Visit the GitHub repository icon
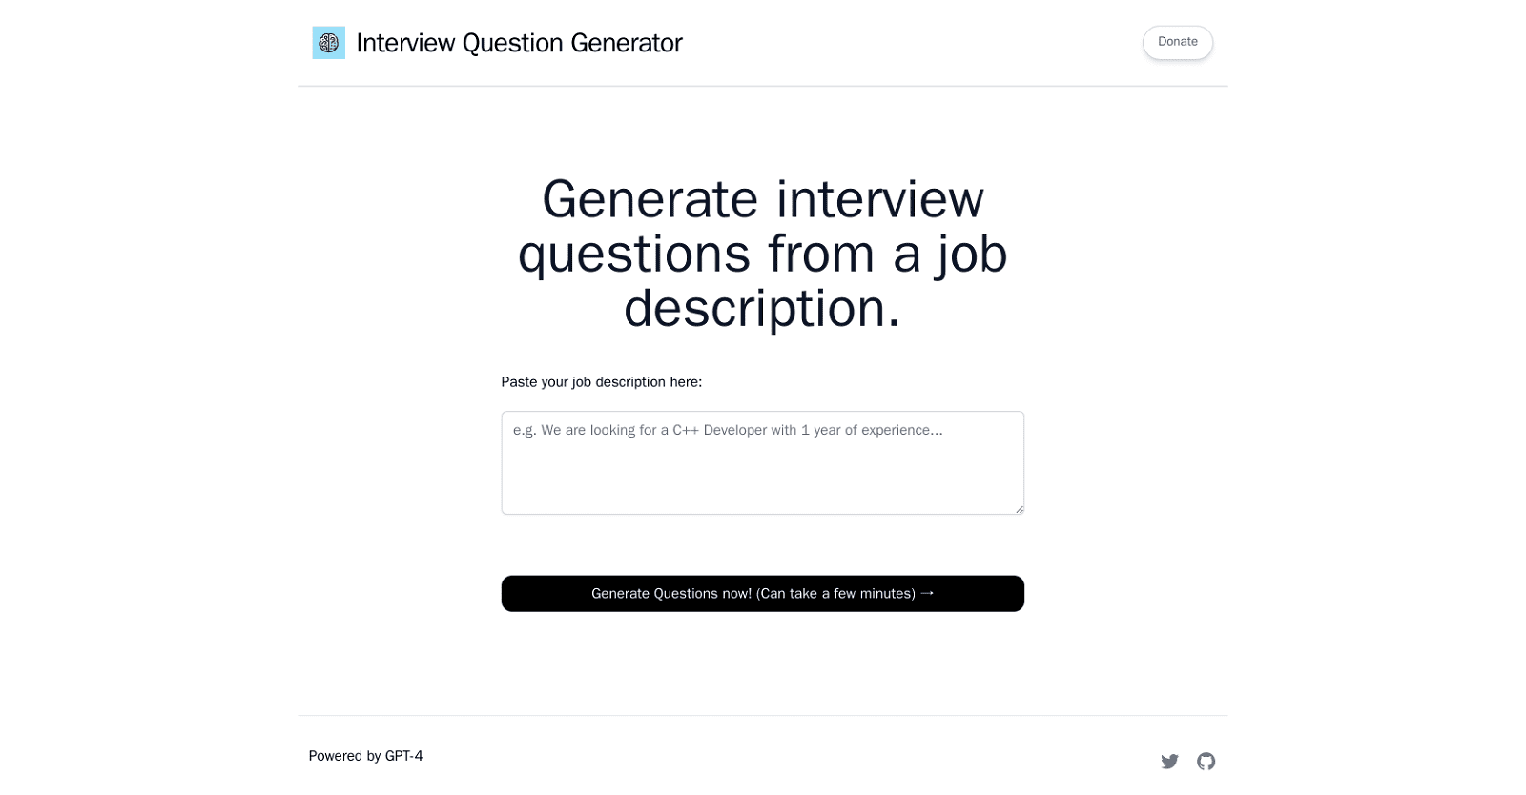Viewport: 1526px width, 795px height. 1206,761
